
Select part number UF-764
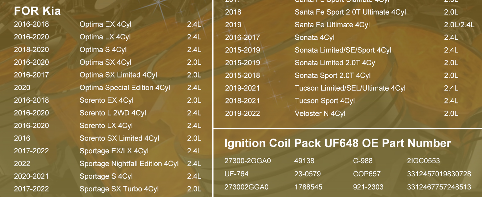tap(236, 174)
